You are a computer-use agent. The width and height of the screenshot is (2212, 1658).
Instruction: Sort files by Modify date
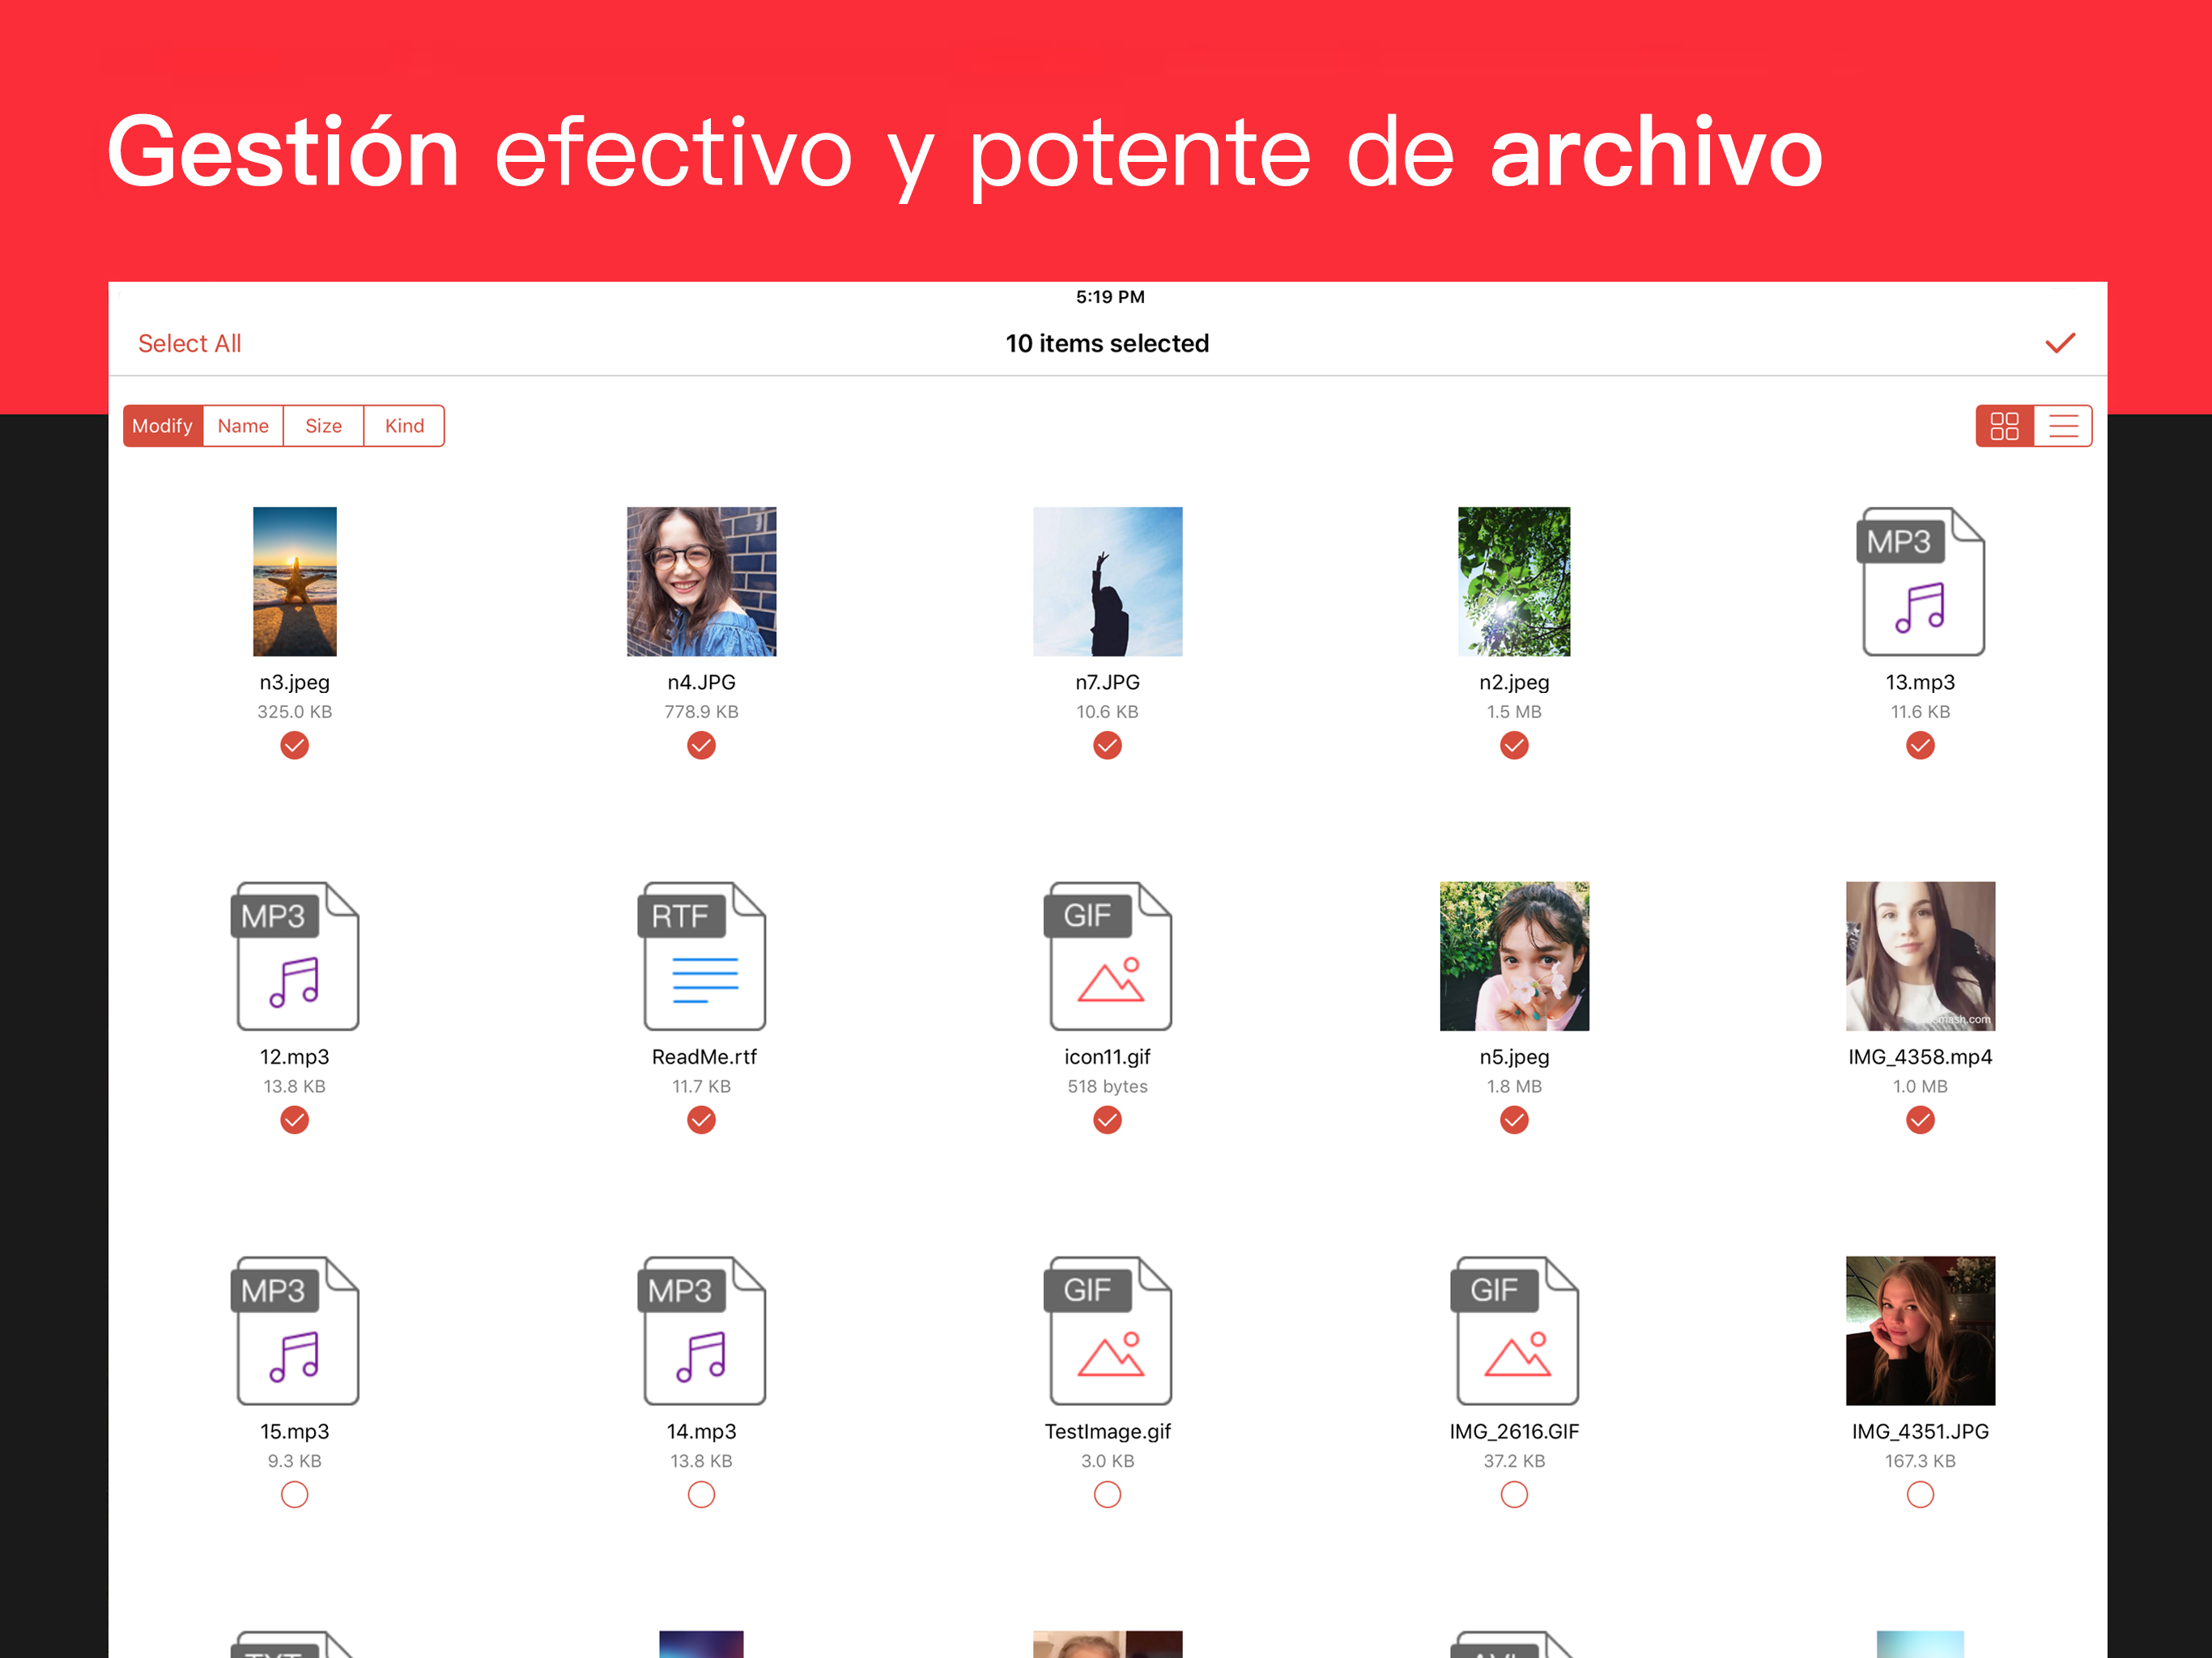tap(163, 426)
